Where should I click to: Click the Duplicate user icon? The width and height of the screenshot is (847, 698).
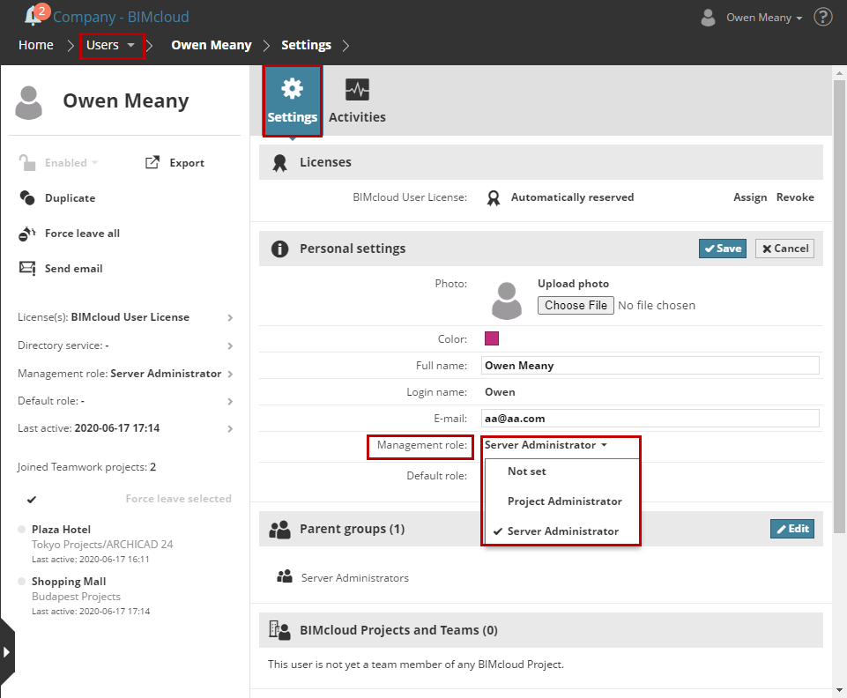click(x=27, y=198)
